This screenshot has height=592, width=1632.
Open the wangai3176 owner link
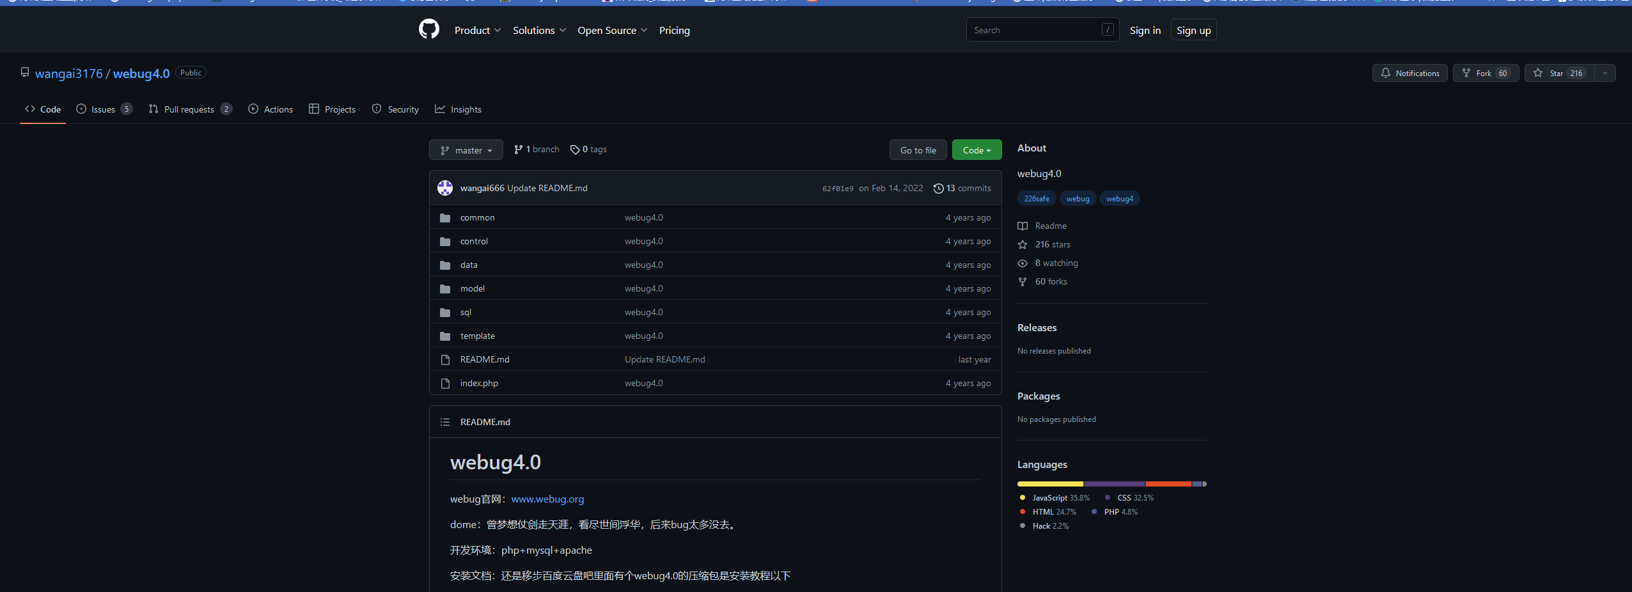[68, 74]
